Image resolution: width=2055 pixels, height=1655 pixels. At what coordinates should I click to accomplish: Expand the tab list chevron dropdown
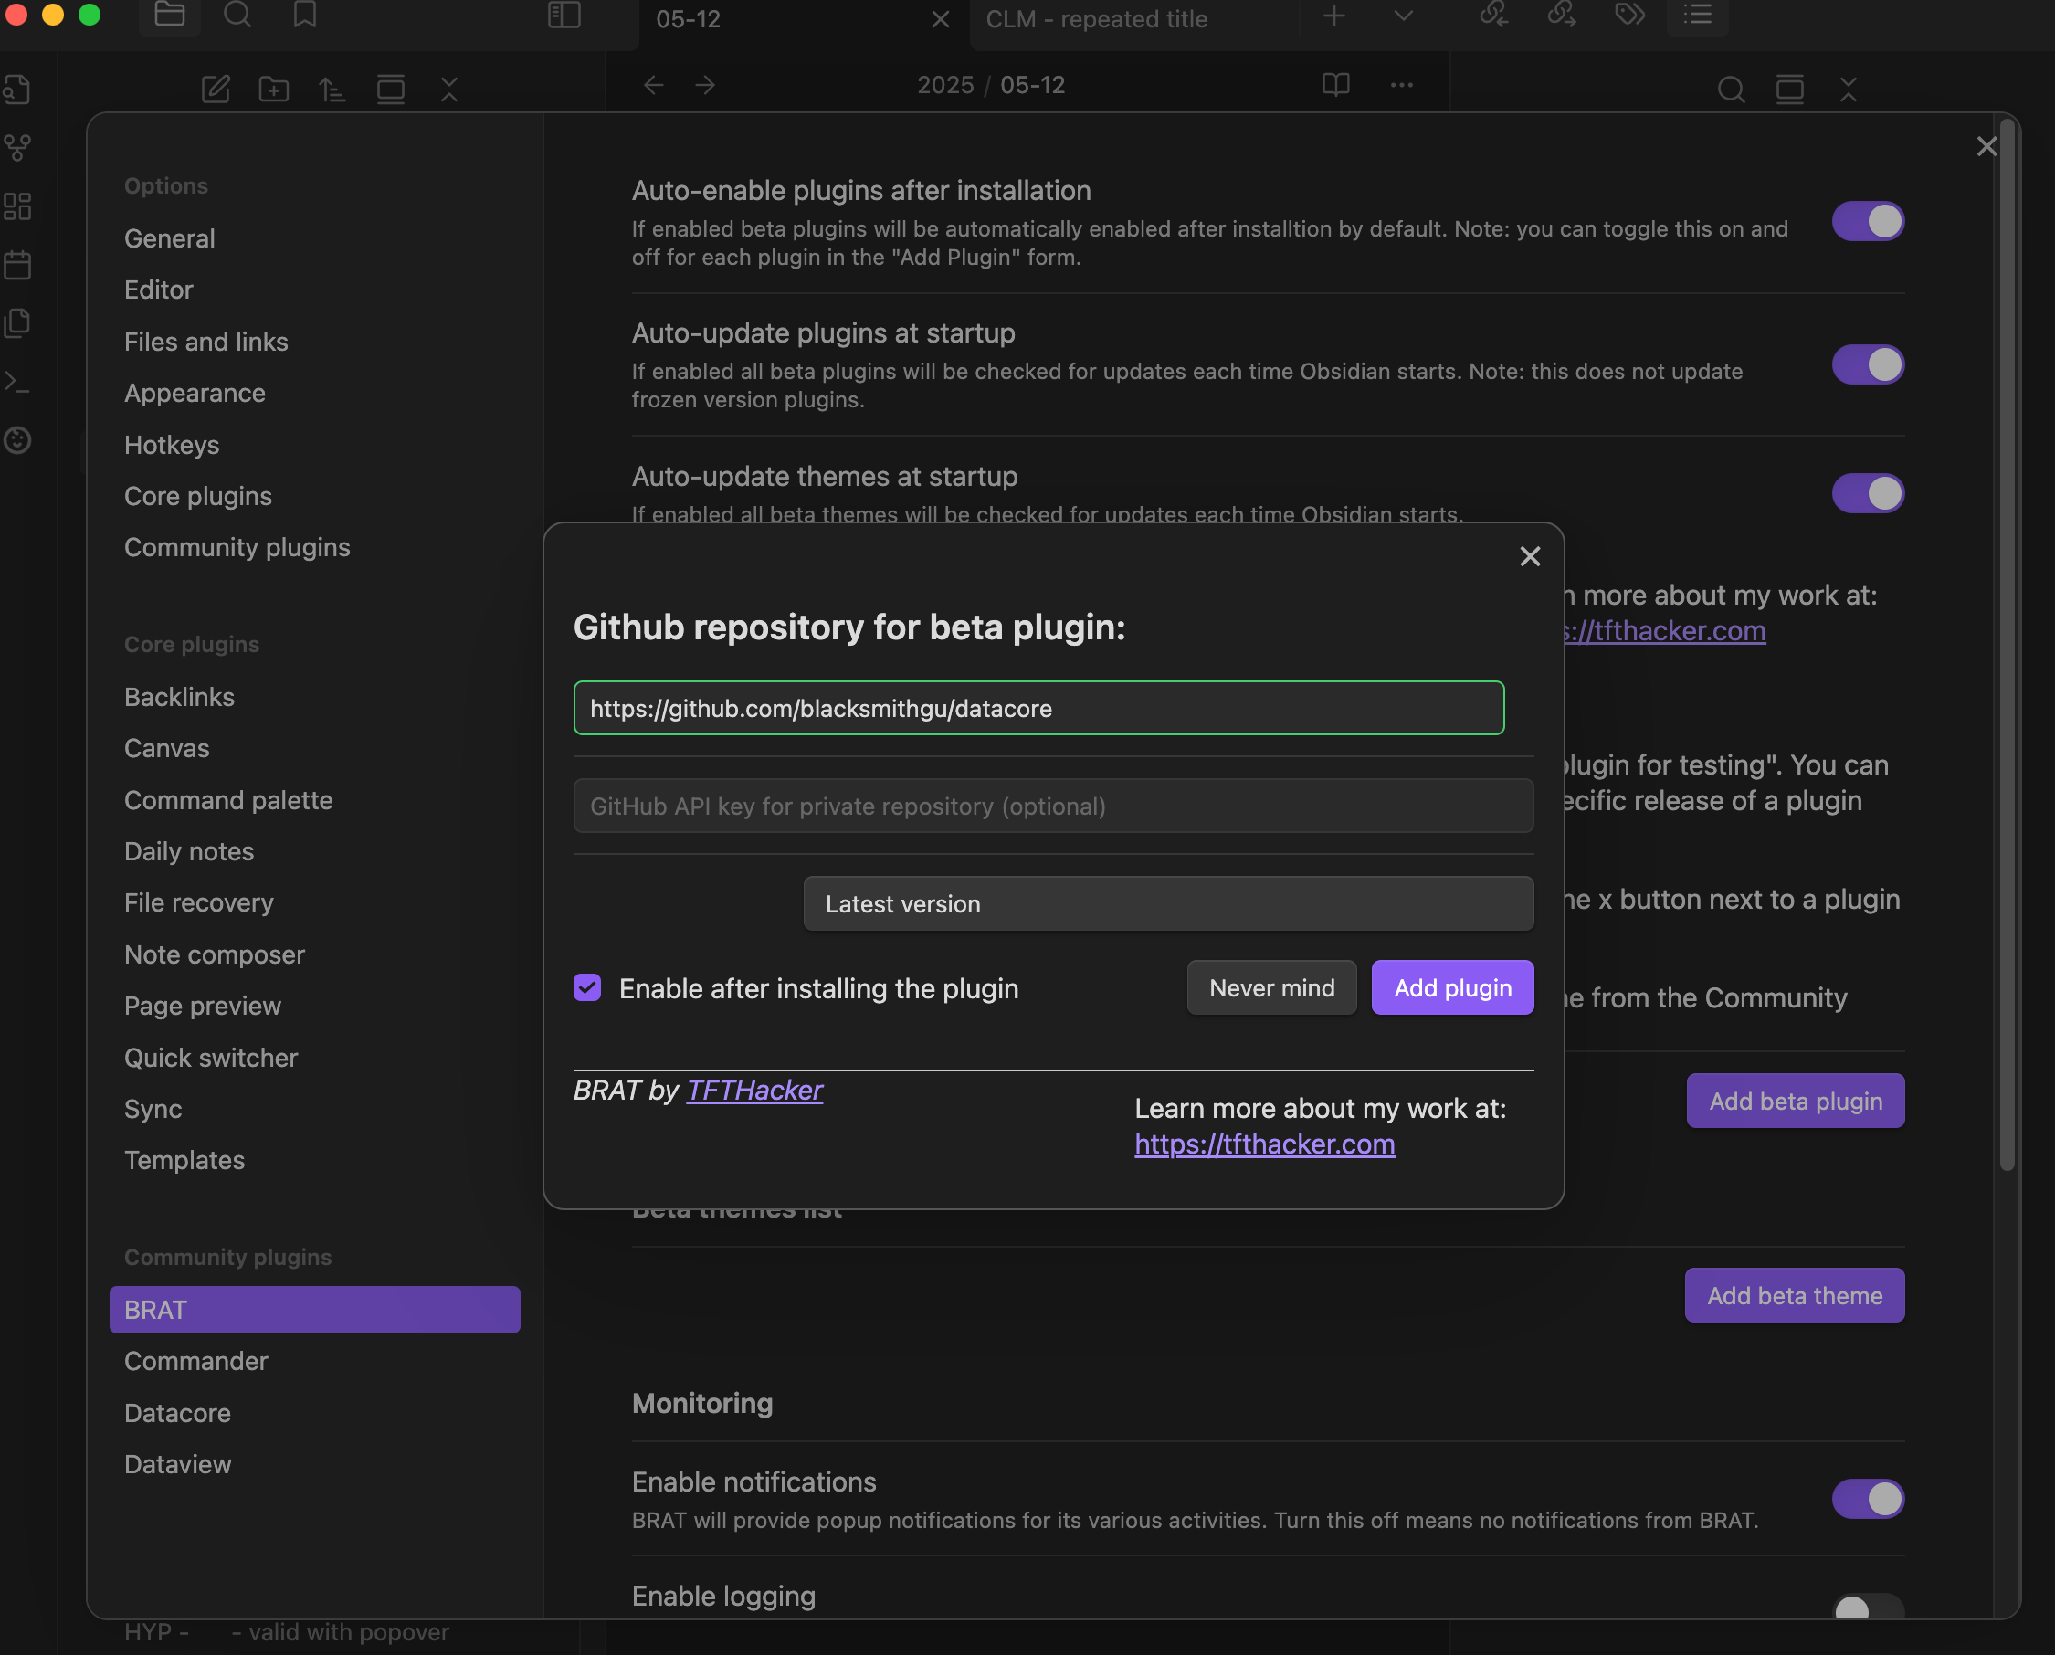coord(1403,16)
